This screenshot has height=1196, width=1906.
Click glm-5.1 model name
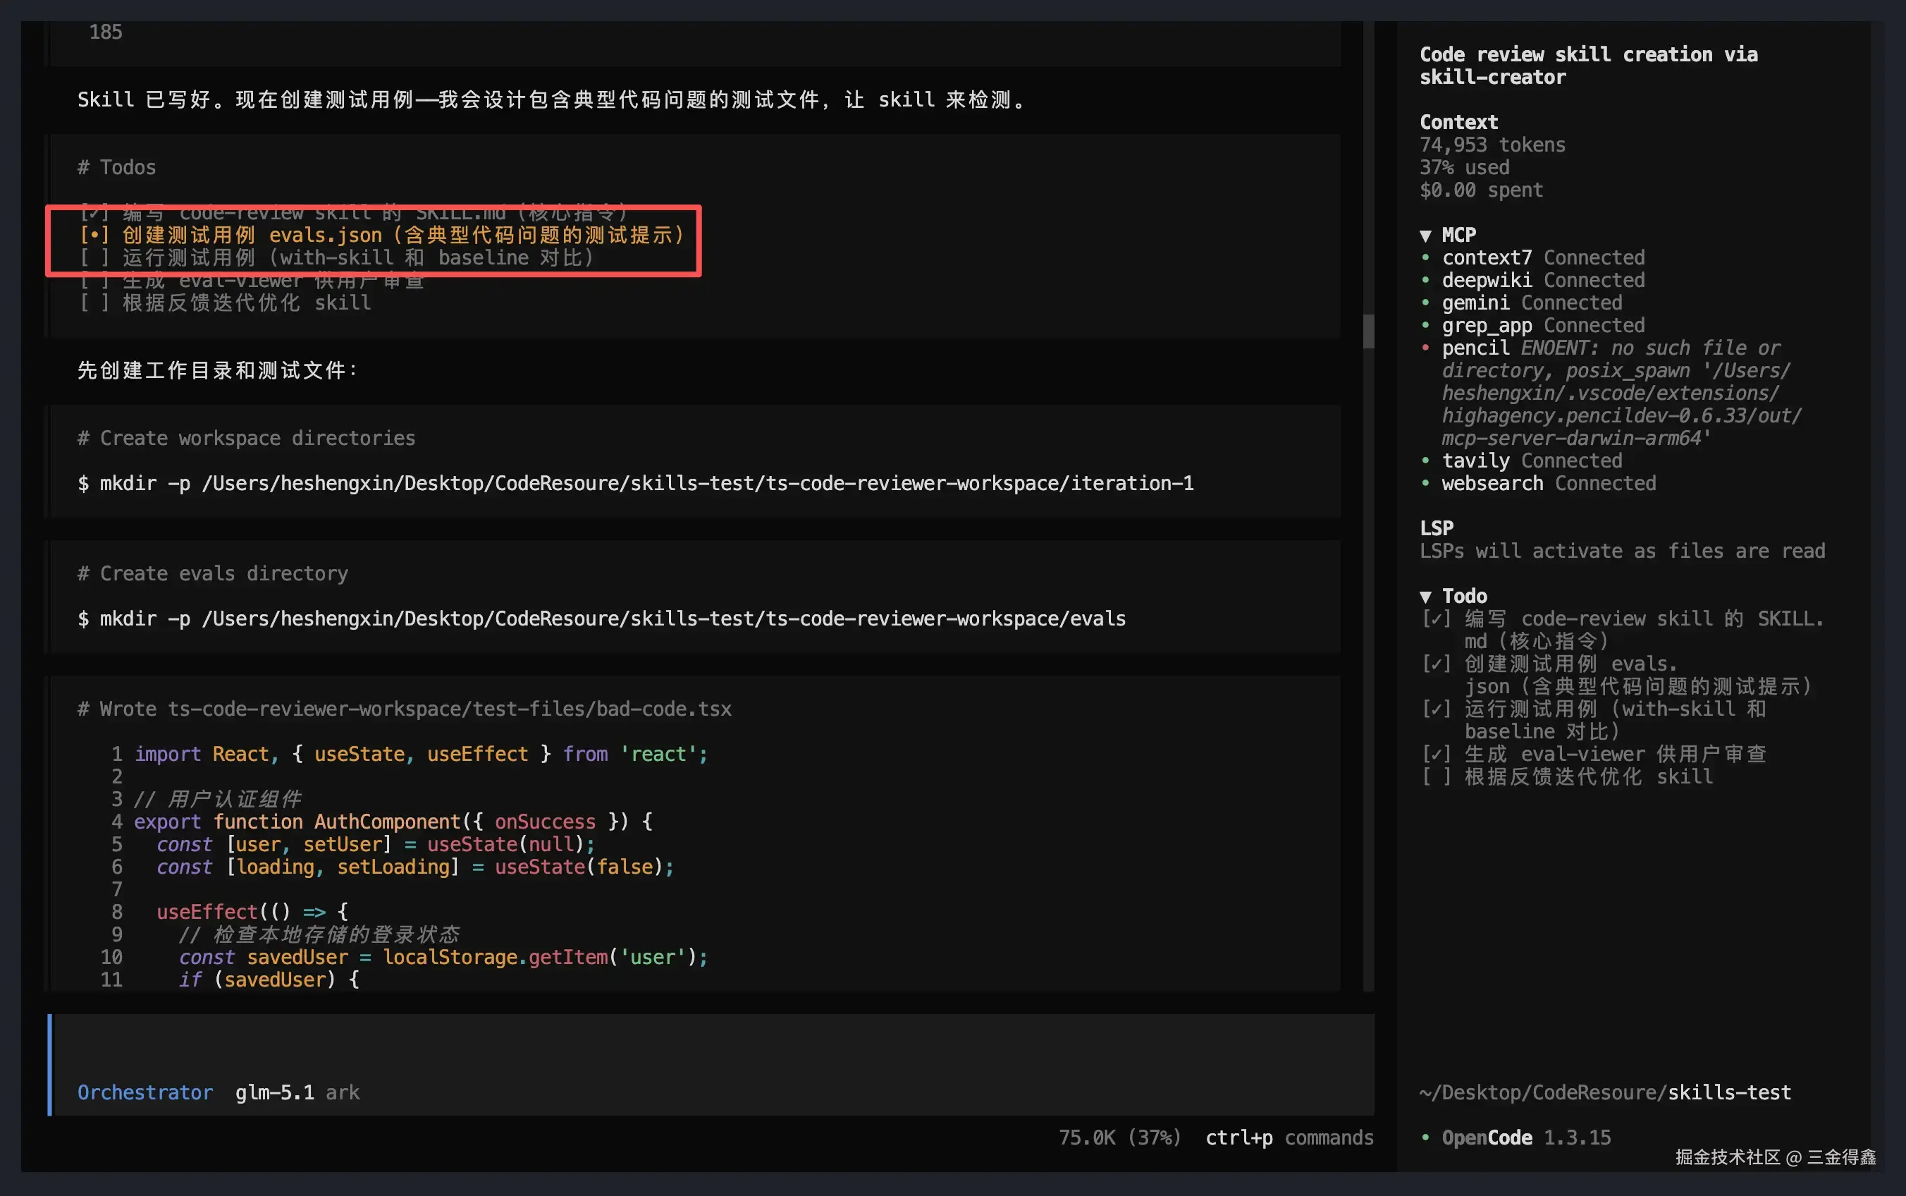coord(274,1092)
